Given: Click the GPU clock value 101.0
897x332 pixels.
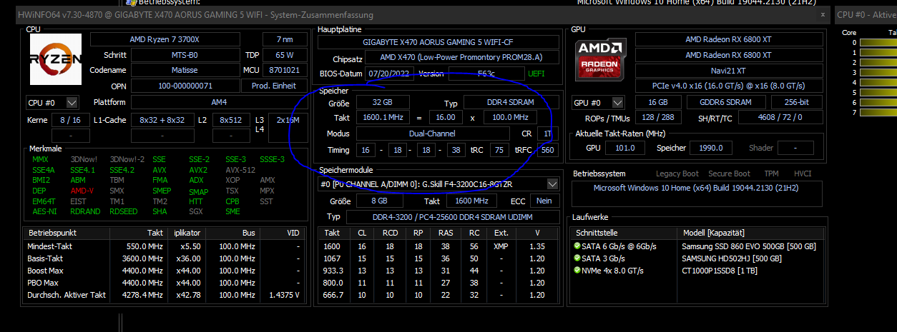Looking at the screenshot, I should (625, 148).
